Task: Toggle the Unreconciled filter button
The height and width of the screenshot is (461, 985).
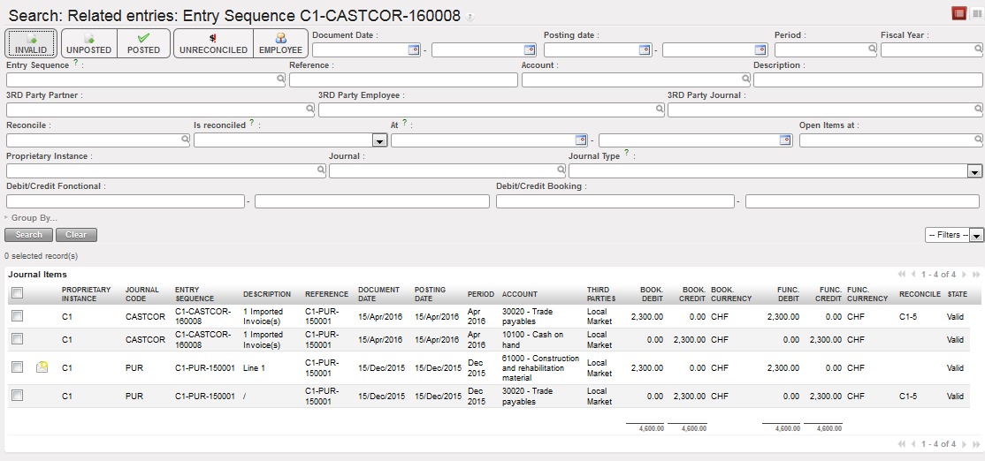Action: point(213,43)
